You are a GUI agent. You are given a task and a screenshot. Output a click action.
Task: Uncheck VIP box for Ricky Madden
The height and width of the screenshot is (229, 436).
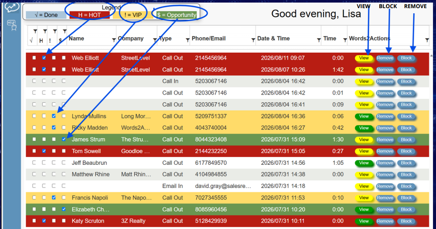54,128
